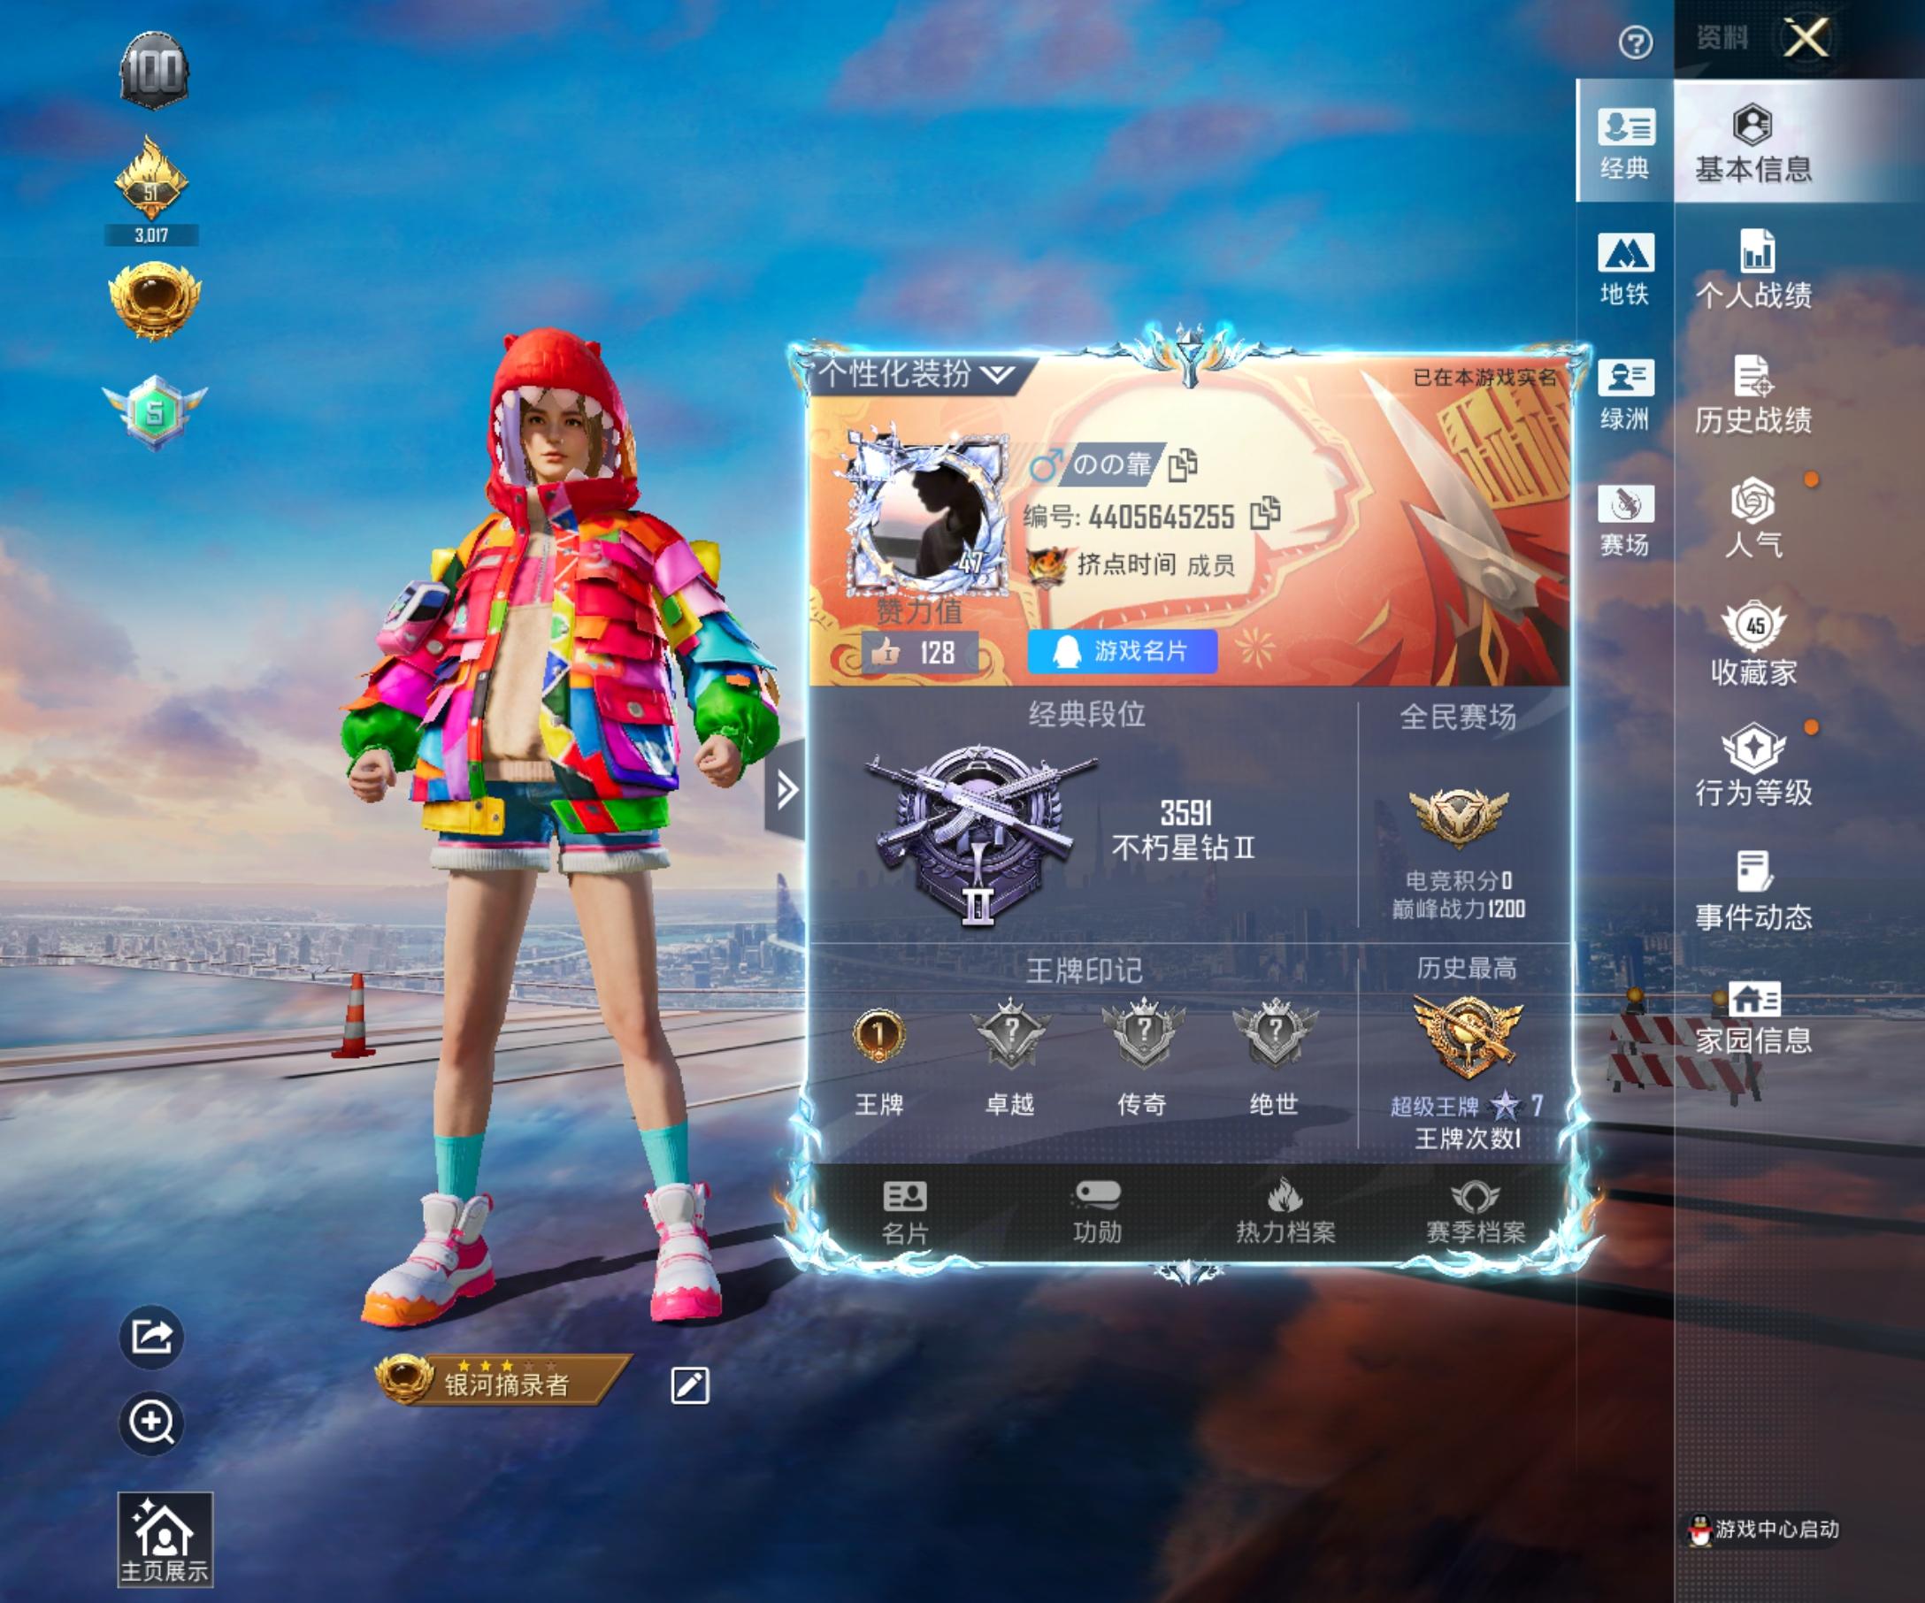Click the 128 likes thumbs-up button

(x=920, y=653)
